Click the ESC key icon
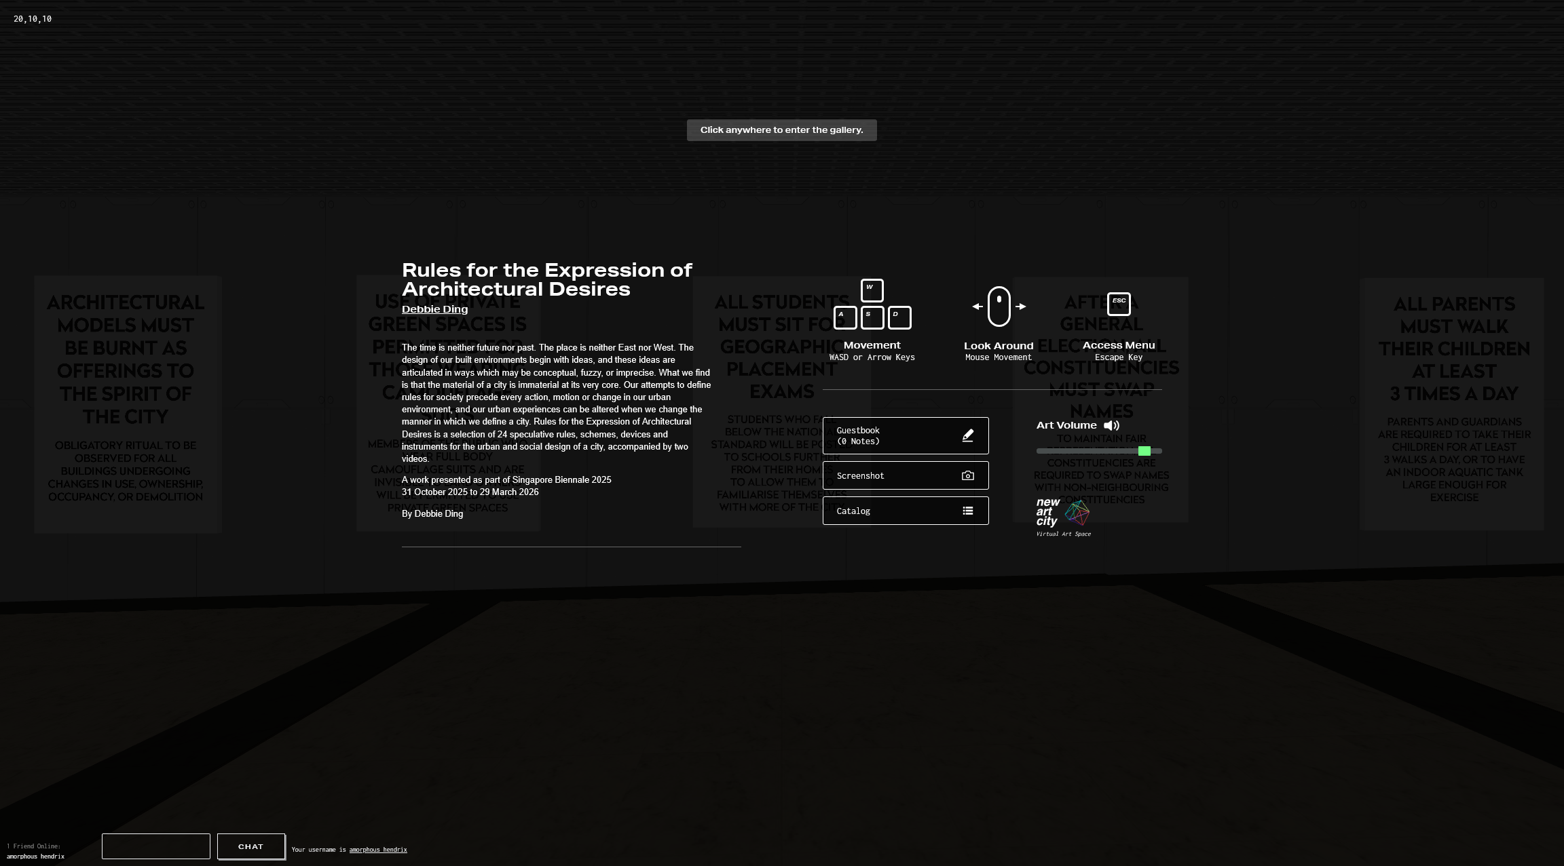The image size is (1564, 866). (x=1119, y=304)
